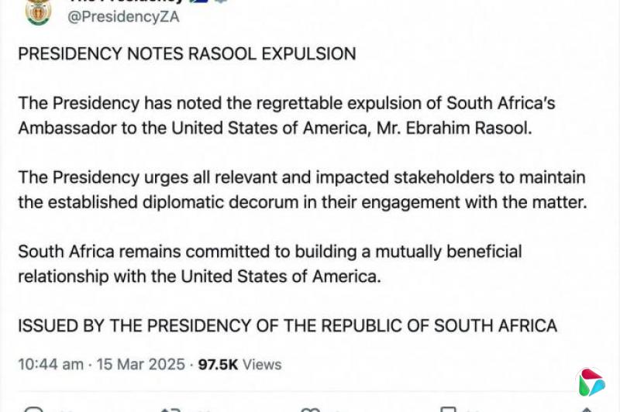Screen dimensions: 620x412
Task: Click the reply speech bubble icon
Action: pos(33,409)
